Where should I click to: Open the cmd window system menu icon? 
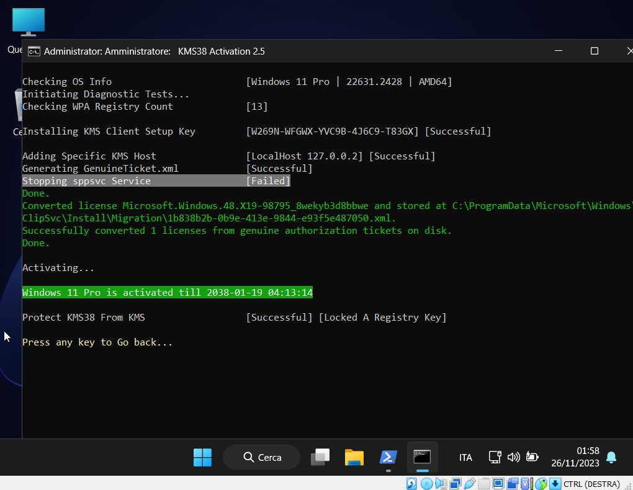click(x=34, y=51)
